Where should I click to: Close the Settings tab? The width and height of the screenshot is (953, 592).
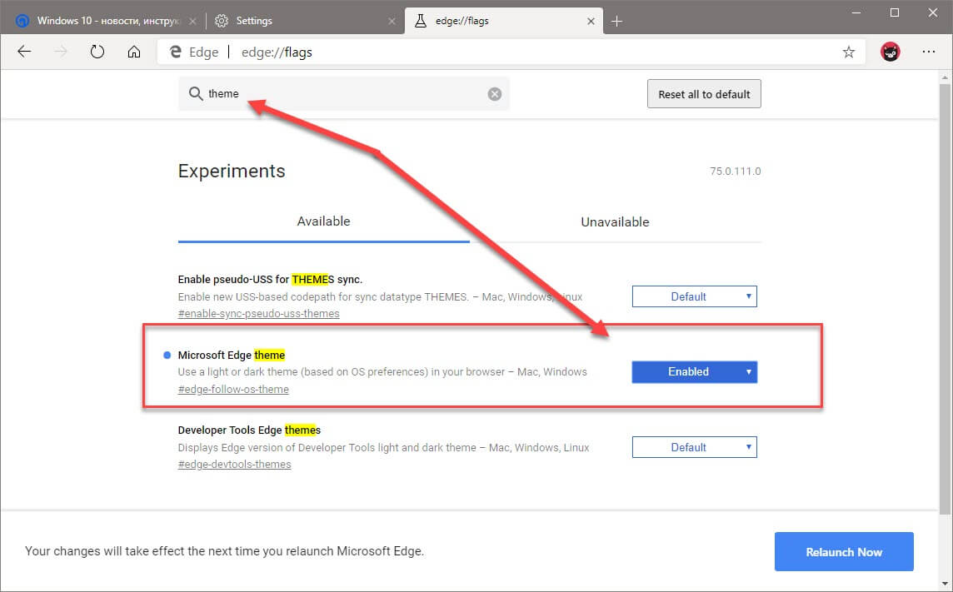coord(392,22)
